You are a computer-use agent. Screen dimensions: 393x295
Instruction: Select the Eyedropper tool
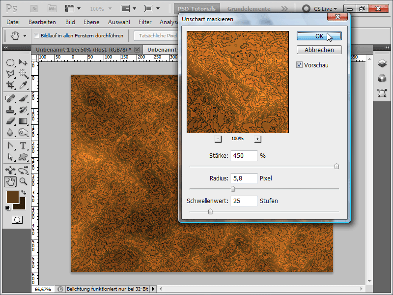tap(23, 85)
